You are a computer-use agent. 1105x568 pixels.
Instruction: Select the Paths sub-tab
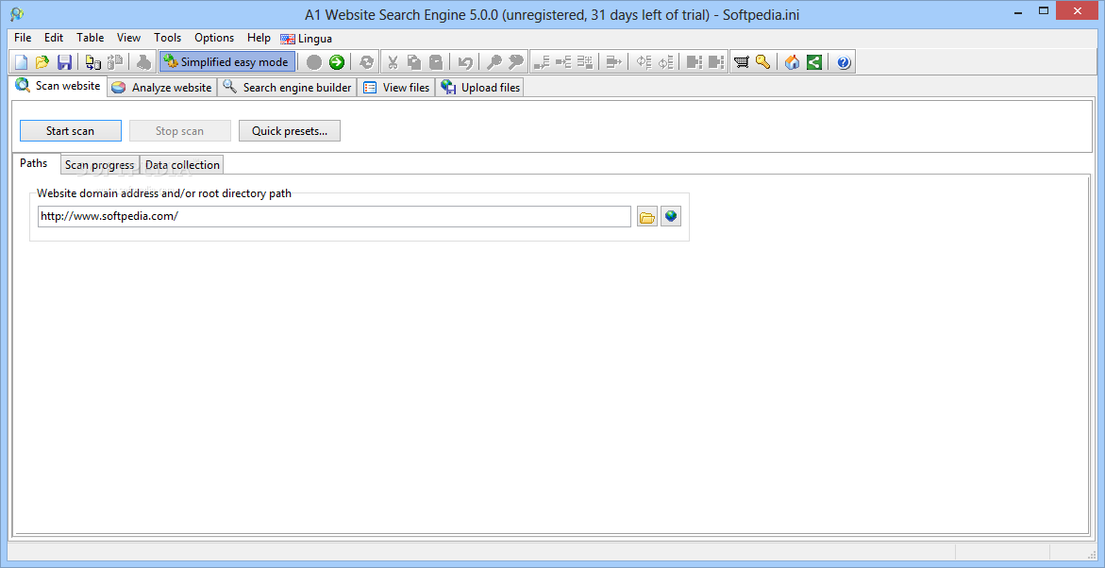[34, 163]
